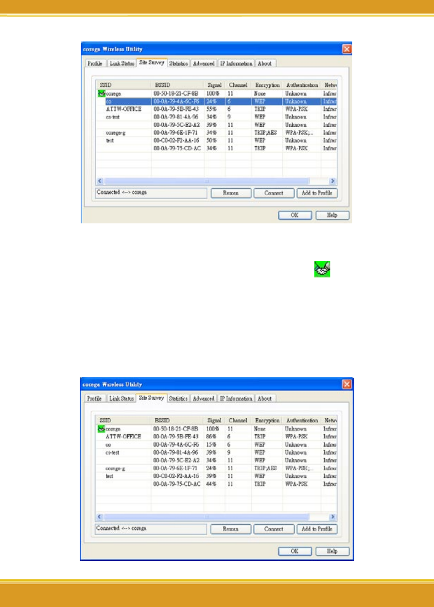
Task: Open the Statistics tab in the top dialog
Action: [x=179, y=64]
